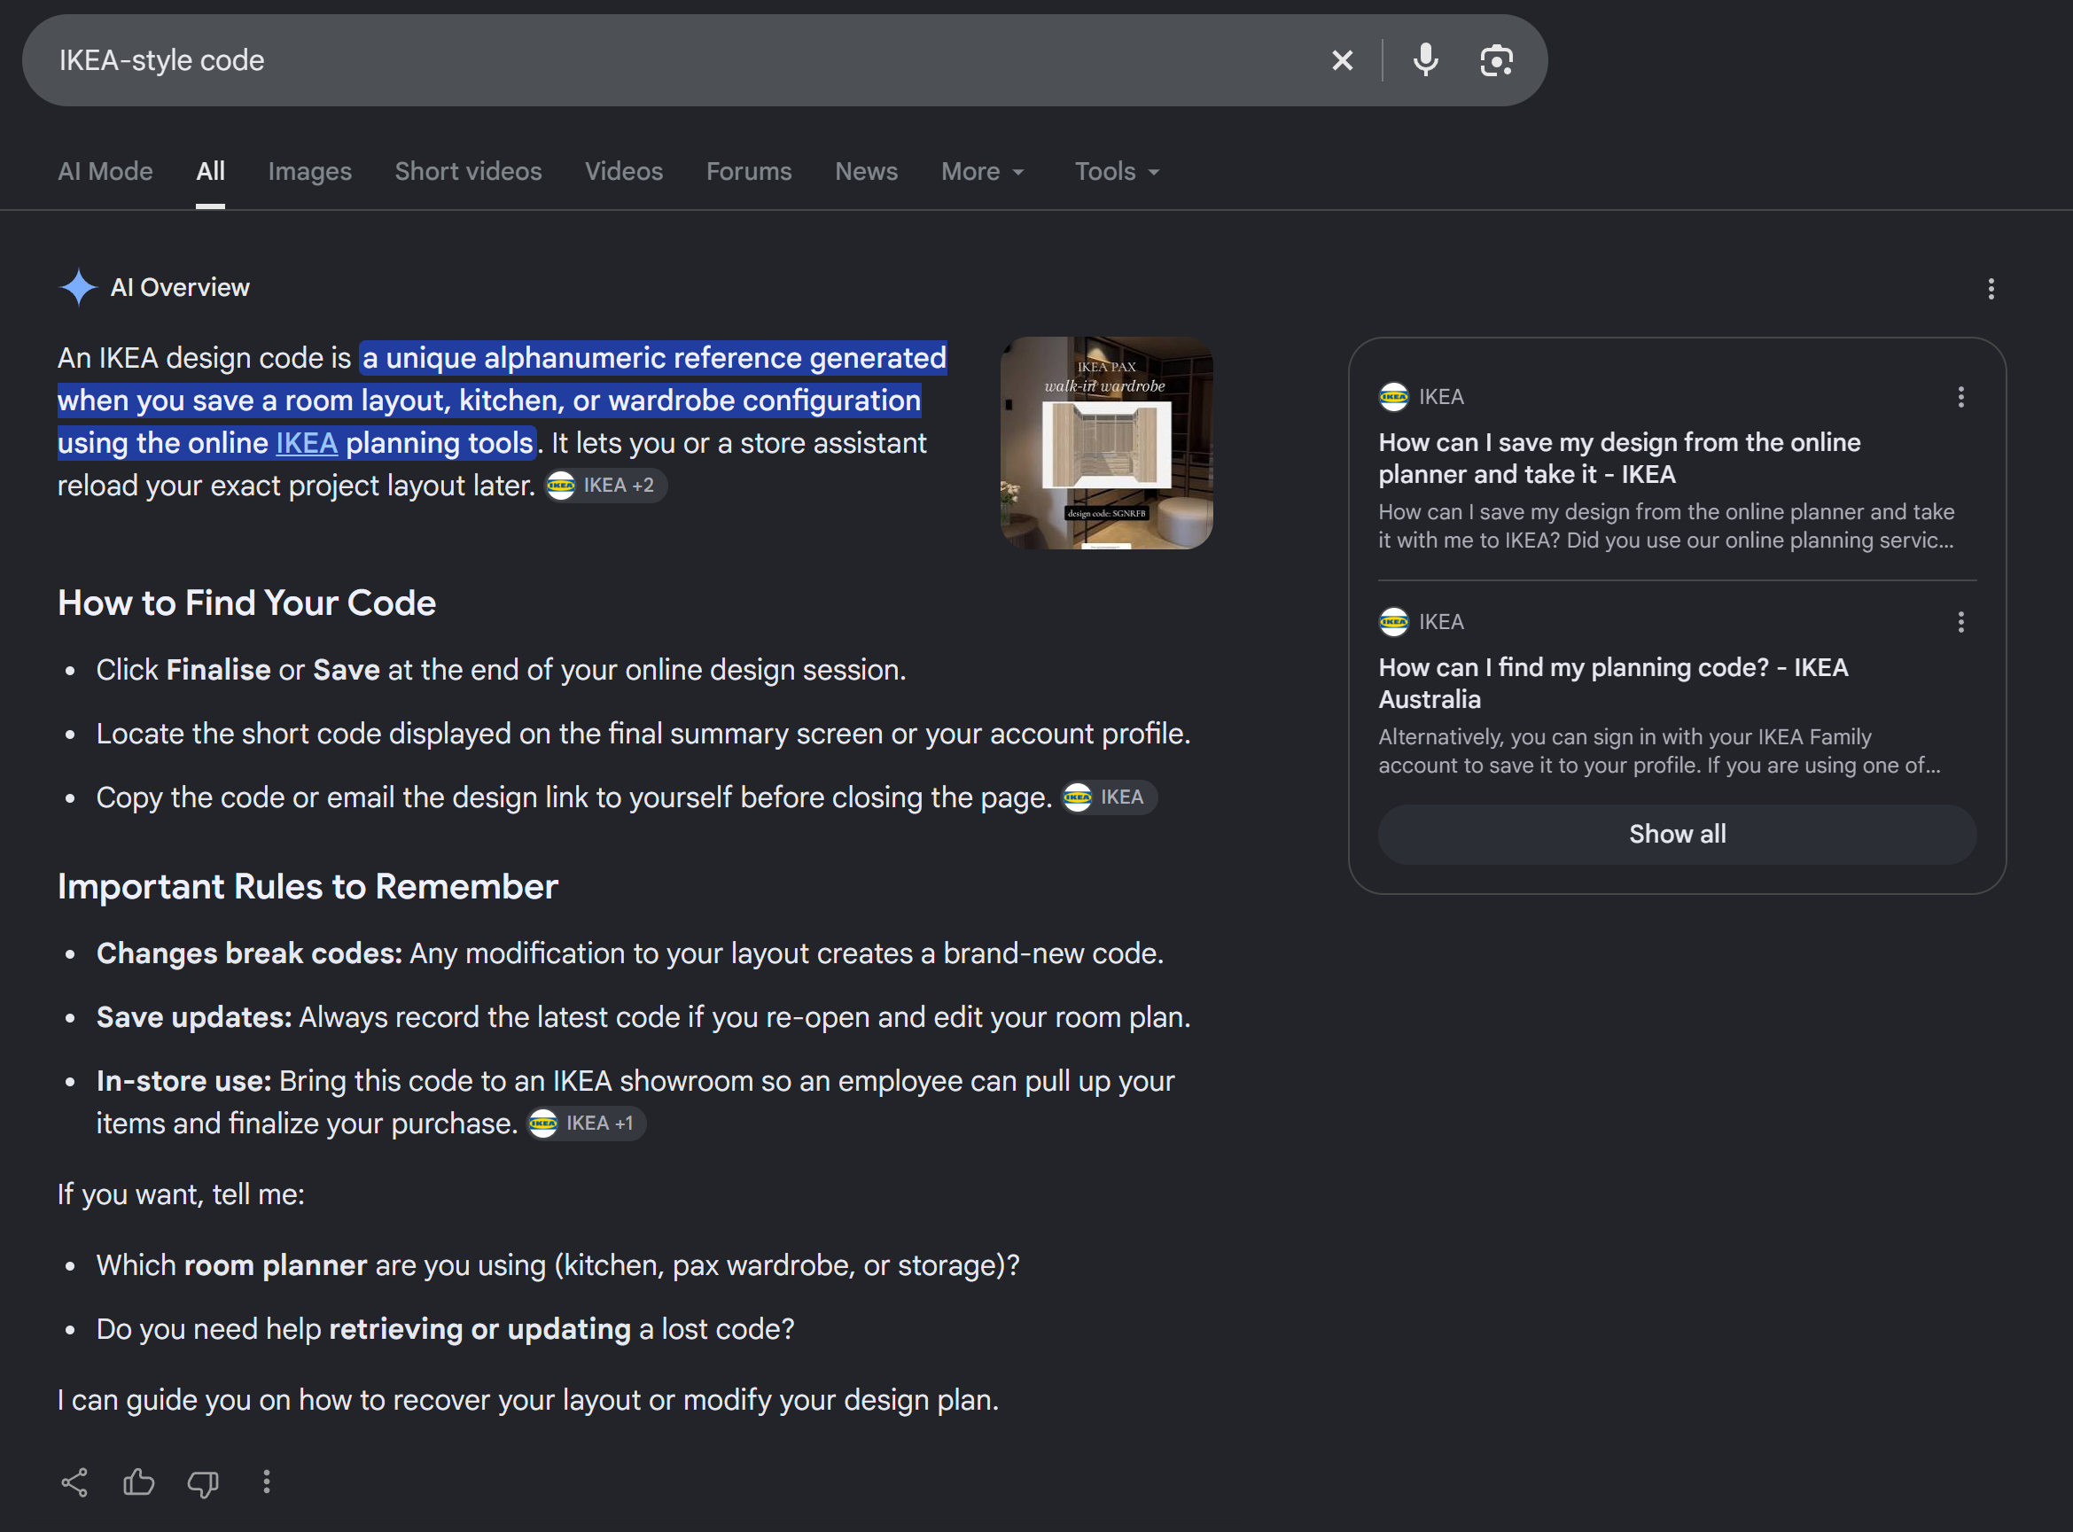Open 'How can I save my design' result

1619,458
